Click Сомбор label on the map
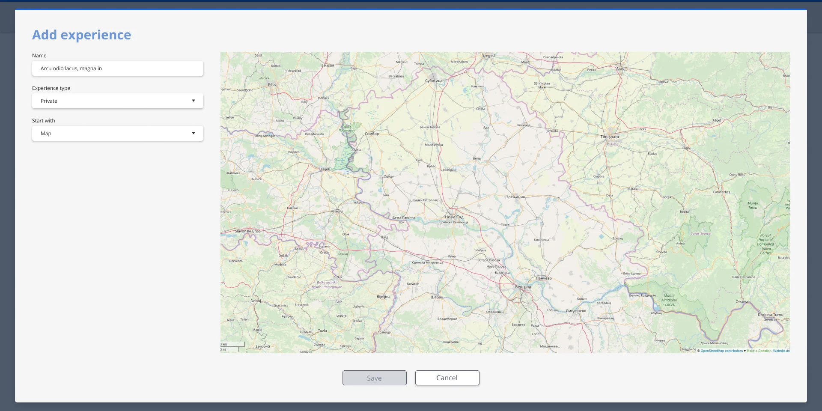The width and height of the screenshot is (822, 411). tap(372, 134)
